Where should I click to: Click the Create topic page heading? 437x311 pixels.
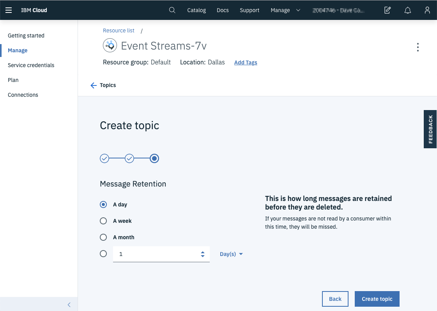coord(129,126)
